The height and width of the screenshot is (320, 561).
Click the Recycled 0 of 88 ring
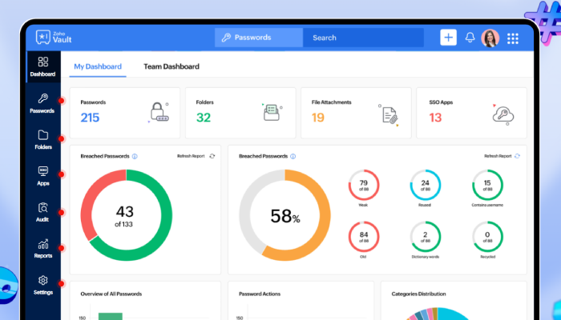[x=487, y=237]
